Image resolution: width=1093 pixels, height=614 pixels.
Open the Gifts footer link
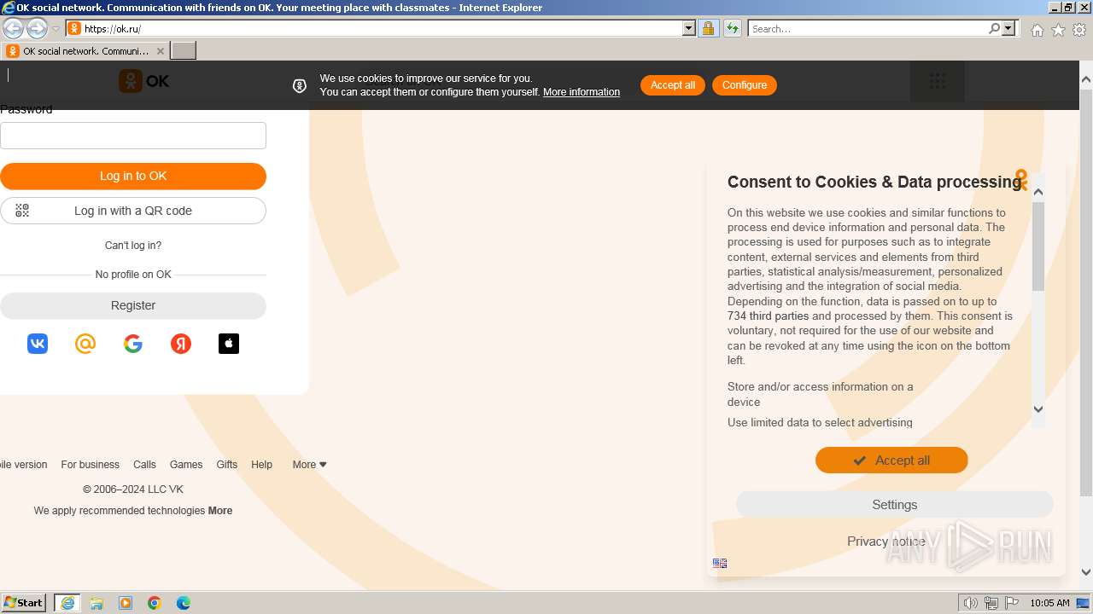pyautogui.click(x=227, y=465)
